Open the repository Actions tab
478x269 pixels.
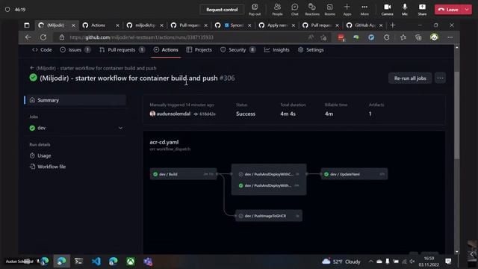(x=166, y=50)
